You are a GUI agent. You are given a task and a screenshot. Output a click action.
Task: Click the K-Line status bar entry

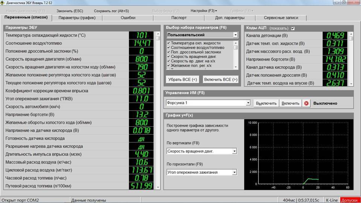(332, 200)
